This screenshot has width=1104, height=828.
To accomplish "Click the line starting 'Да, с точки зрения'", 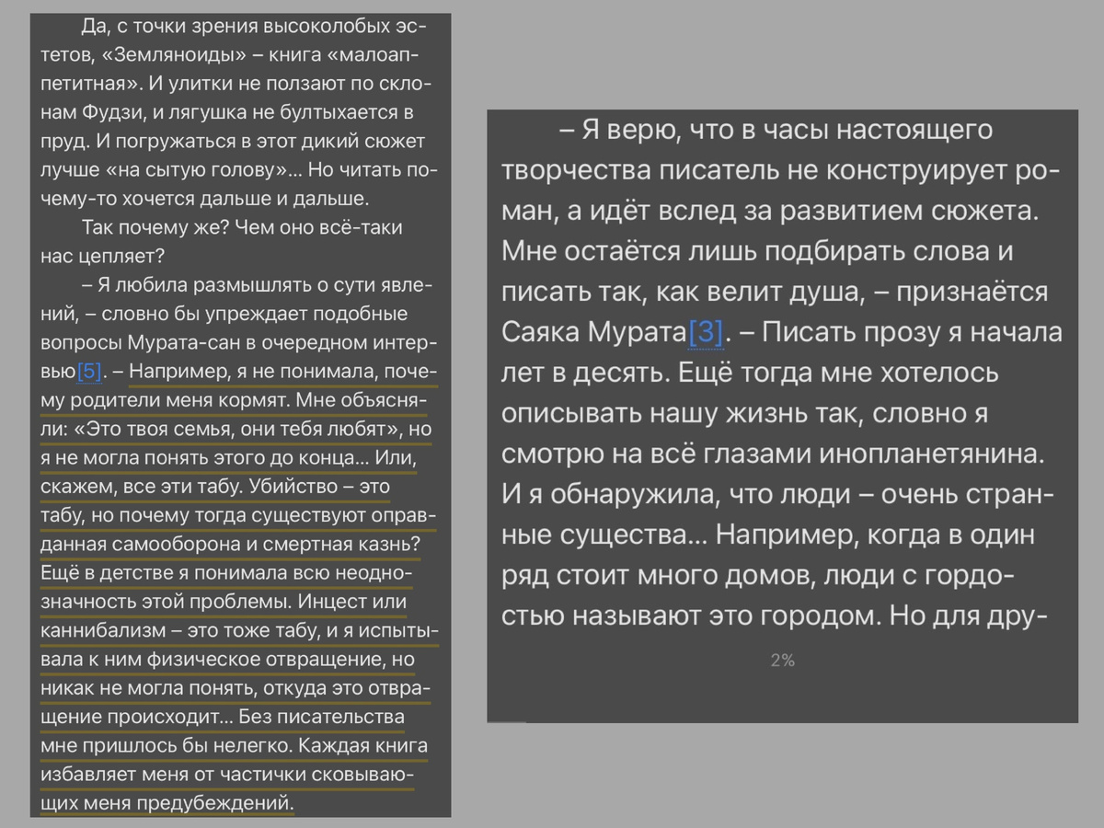I will coord(254,27).
